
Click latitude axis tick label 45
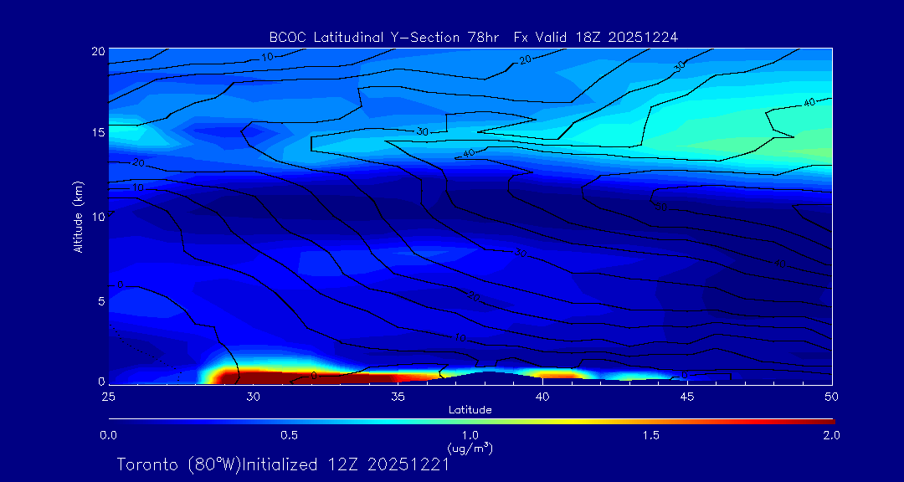(687, 396)
